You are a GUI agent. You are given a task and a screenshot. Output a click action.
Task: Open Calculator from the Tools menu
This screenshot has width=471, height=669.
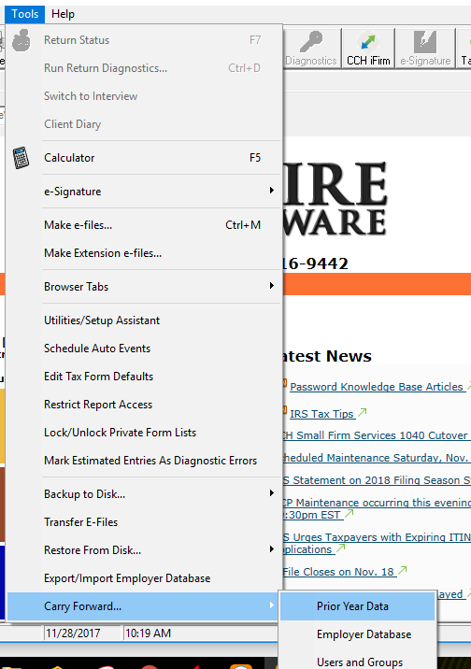[x=143, y=157]
